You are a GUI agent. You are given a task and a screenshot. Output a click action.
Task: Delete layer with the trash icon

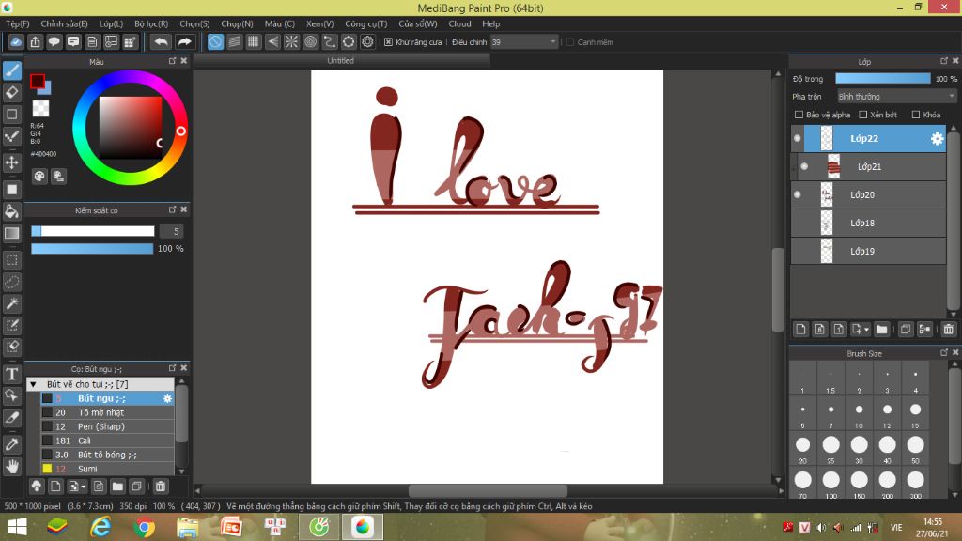click(948, 330)
